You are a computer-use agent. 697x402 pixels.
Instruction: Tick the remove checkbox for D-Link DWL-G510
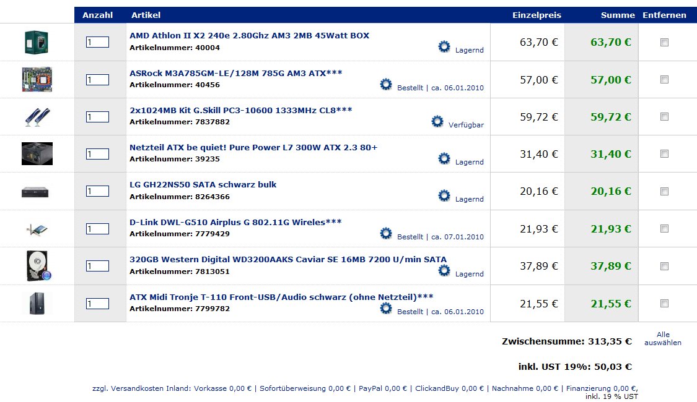[665, 229]
